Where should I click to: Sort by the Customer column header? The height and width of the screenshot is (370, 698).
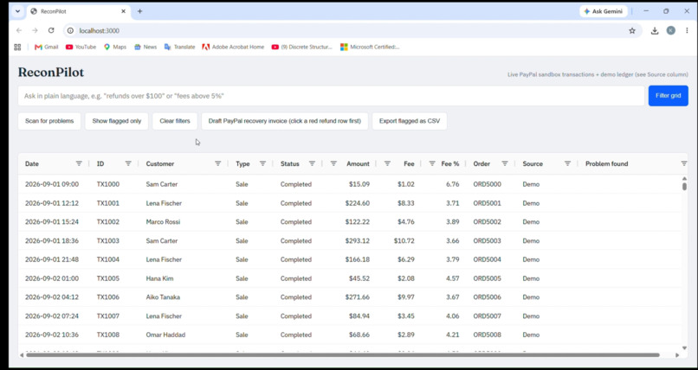[x=160, y=164]
